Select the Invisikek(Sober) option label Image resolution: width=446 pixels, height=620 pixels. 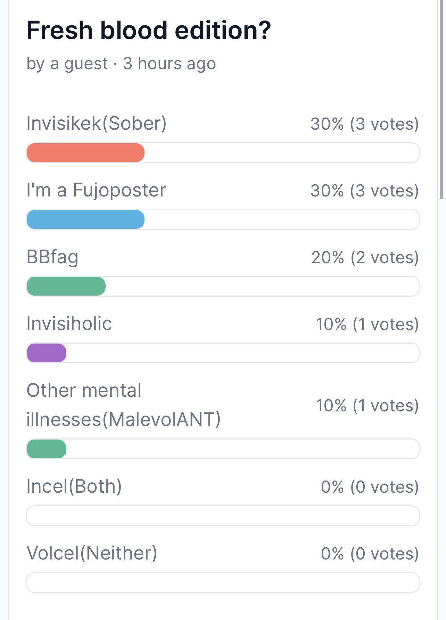pos(97,123)
